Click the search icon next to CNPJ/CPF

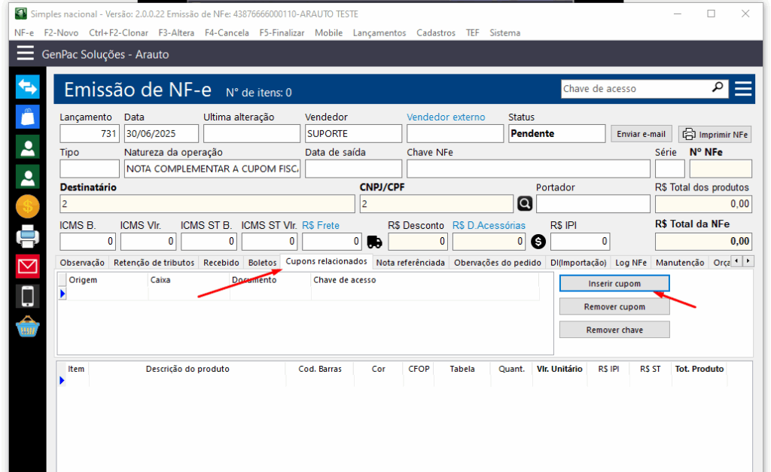(524, 204)
